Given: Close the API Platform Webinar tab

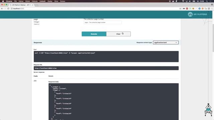Looking at the screenshot, I should (33, 5).
